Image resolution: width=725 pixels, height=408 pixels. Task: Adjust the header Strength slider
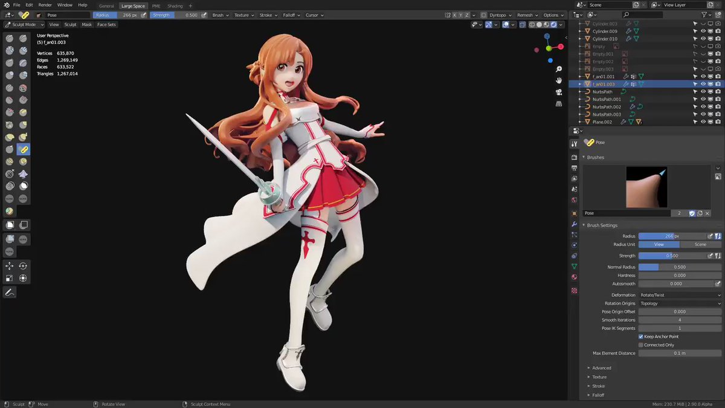click(175, 15)
